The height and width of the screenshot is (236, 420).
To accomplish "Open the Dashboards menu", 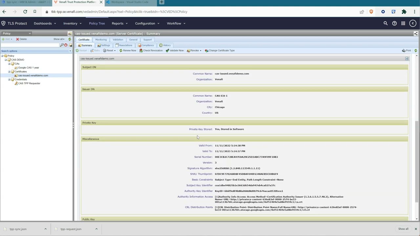I will (45, 23).
